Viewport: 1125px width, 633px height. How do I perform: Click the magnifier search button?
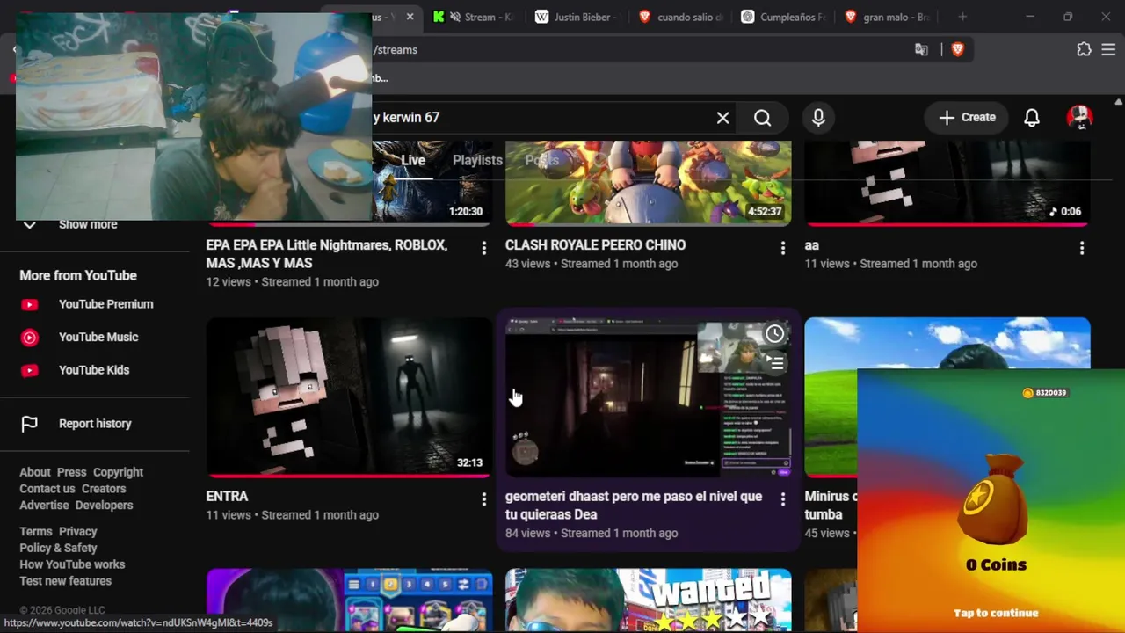pyautogui.click(x=762, y=118)
